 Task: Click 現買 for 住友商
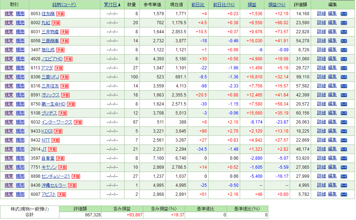point(9,14)
